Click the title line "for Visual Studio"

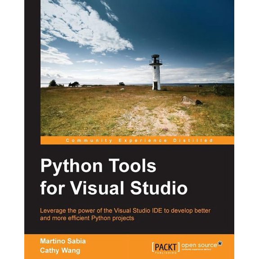coord(114,188)
